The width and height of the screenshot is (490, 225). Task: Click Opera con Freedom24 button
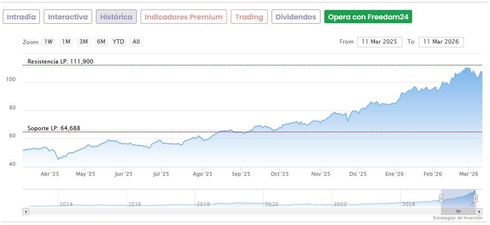point(368,17)
